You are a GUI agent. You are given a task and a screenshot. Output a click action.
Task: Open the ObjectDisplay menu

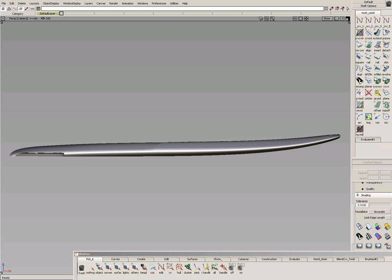click(50, 3)
